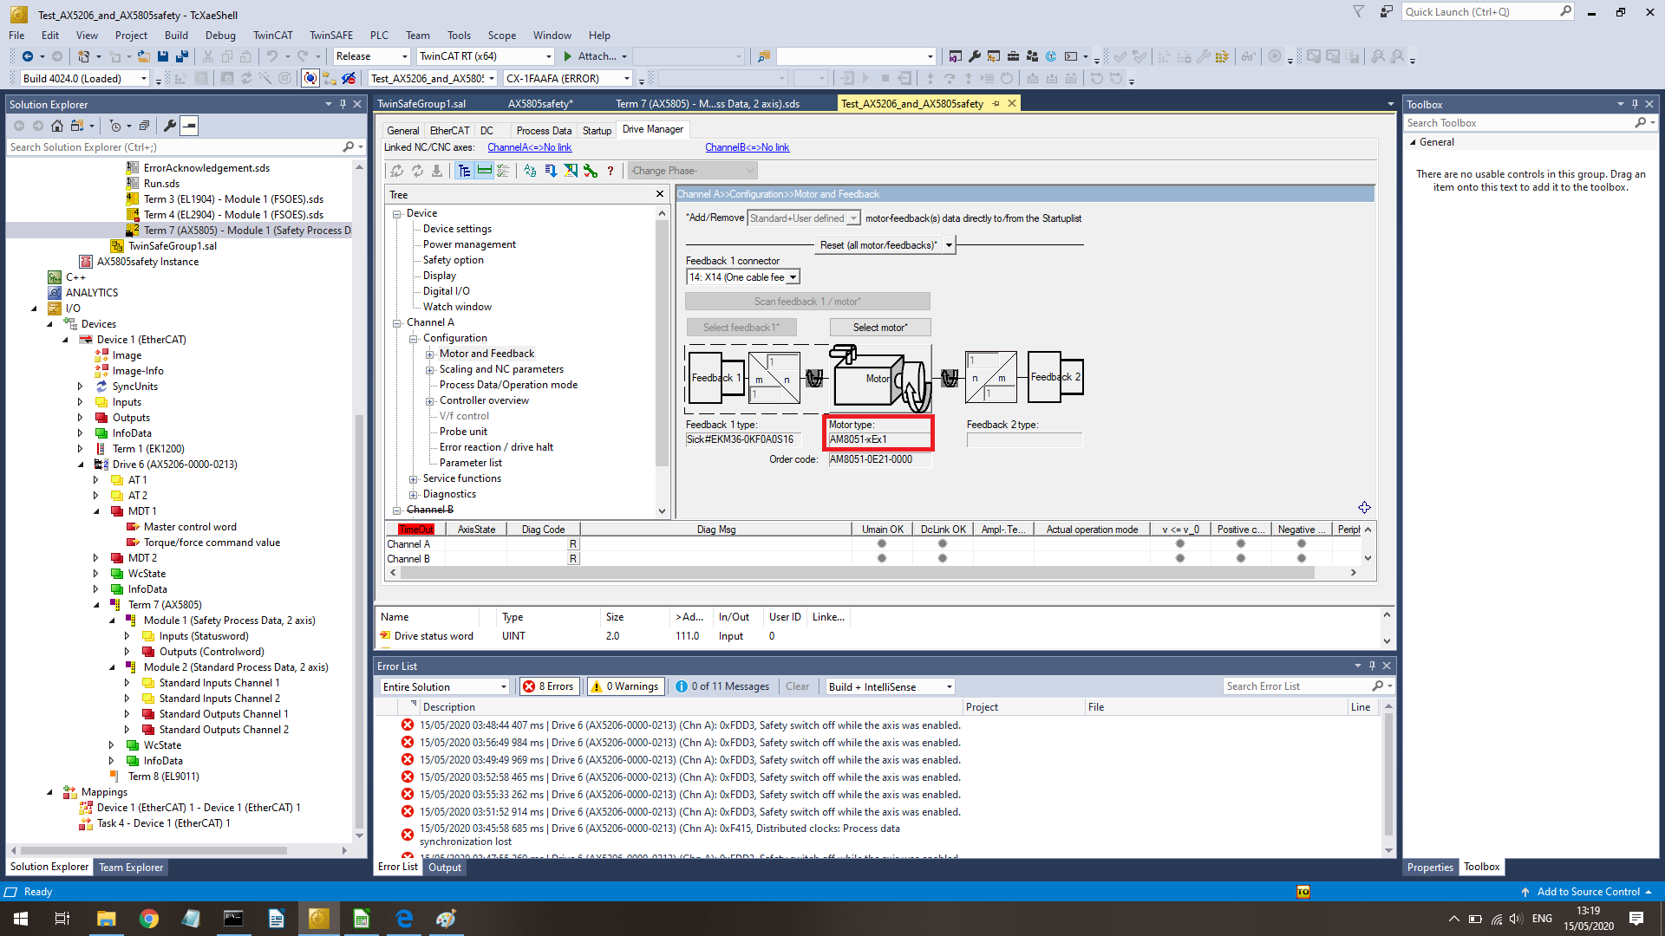Toggle the 8 Errors filter
This screenshot has width=1665, height=936.
[549, 686]
